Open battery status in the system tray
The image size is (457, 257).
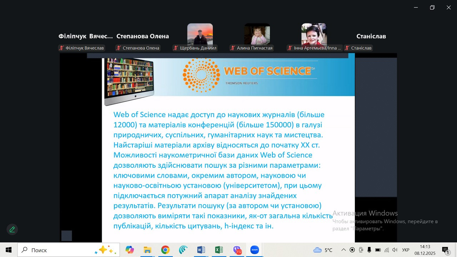378,250
